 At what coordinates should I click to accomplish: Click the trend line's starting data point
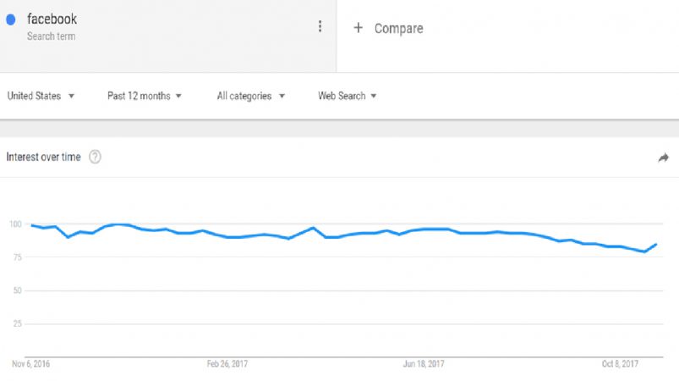tap(32, 225)
